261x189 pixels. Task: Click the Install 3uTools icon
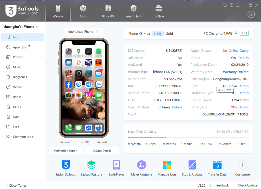tap(66, 165)
